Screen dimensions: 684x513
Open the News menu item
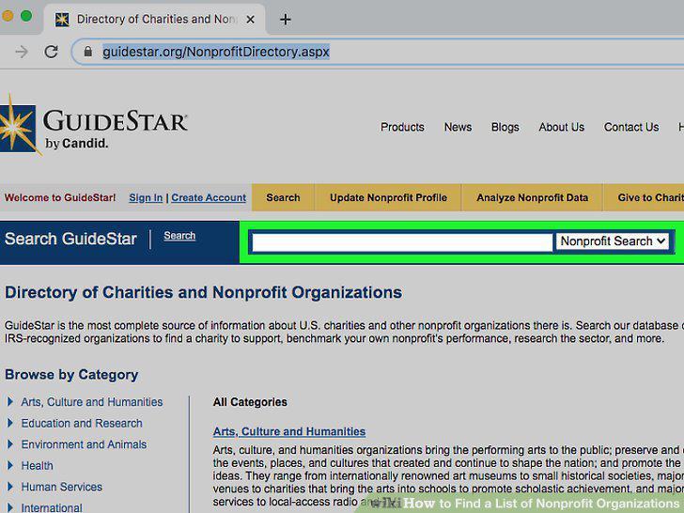coord(458,127)
